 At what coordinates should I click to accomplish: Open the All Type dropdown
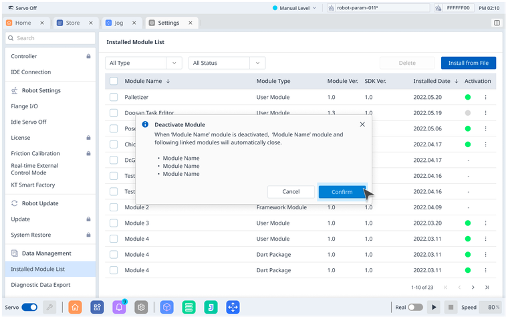point(143,63)
